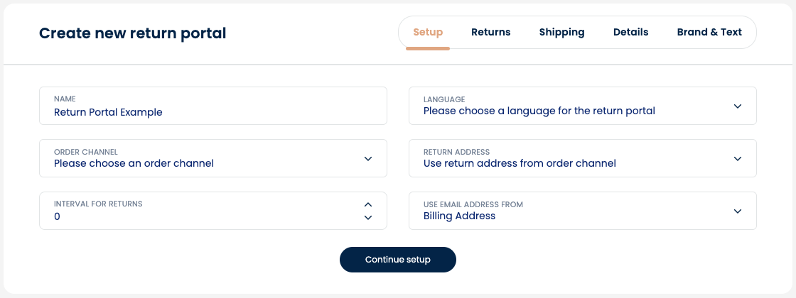Expand the Return Address chevron
This screenshot has height=298, width=796.
coord(738,159)
